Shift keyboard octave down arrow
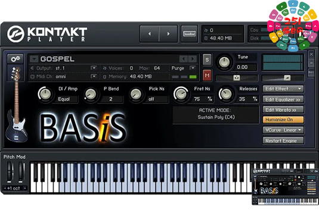This screenshot has height=216, width=319. click(x=5, y=188)
